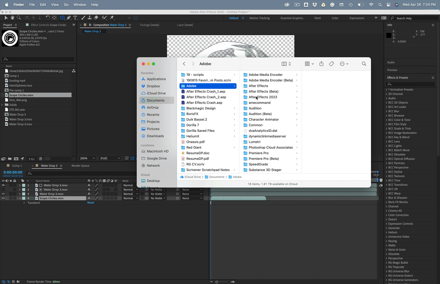Hide layer 3 Water Drop 3.mov
The image size is (440, 284).
pos(3,194)
